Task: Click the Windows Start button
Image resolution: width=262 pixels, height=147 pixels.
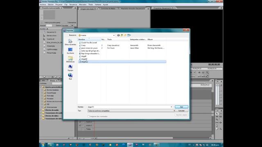Action: coord(43,145)
